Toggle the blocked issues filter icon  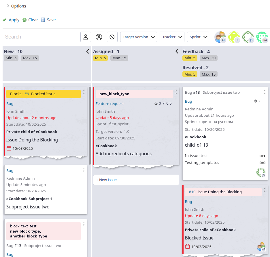click(x=112, y=37)
